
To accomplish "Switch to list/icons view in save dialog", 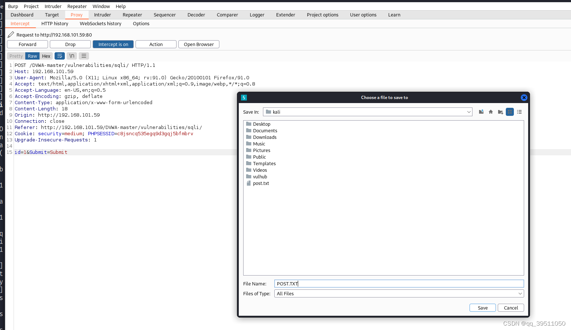I will [510, 112].
